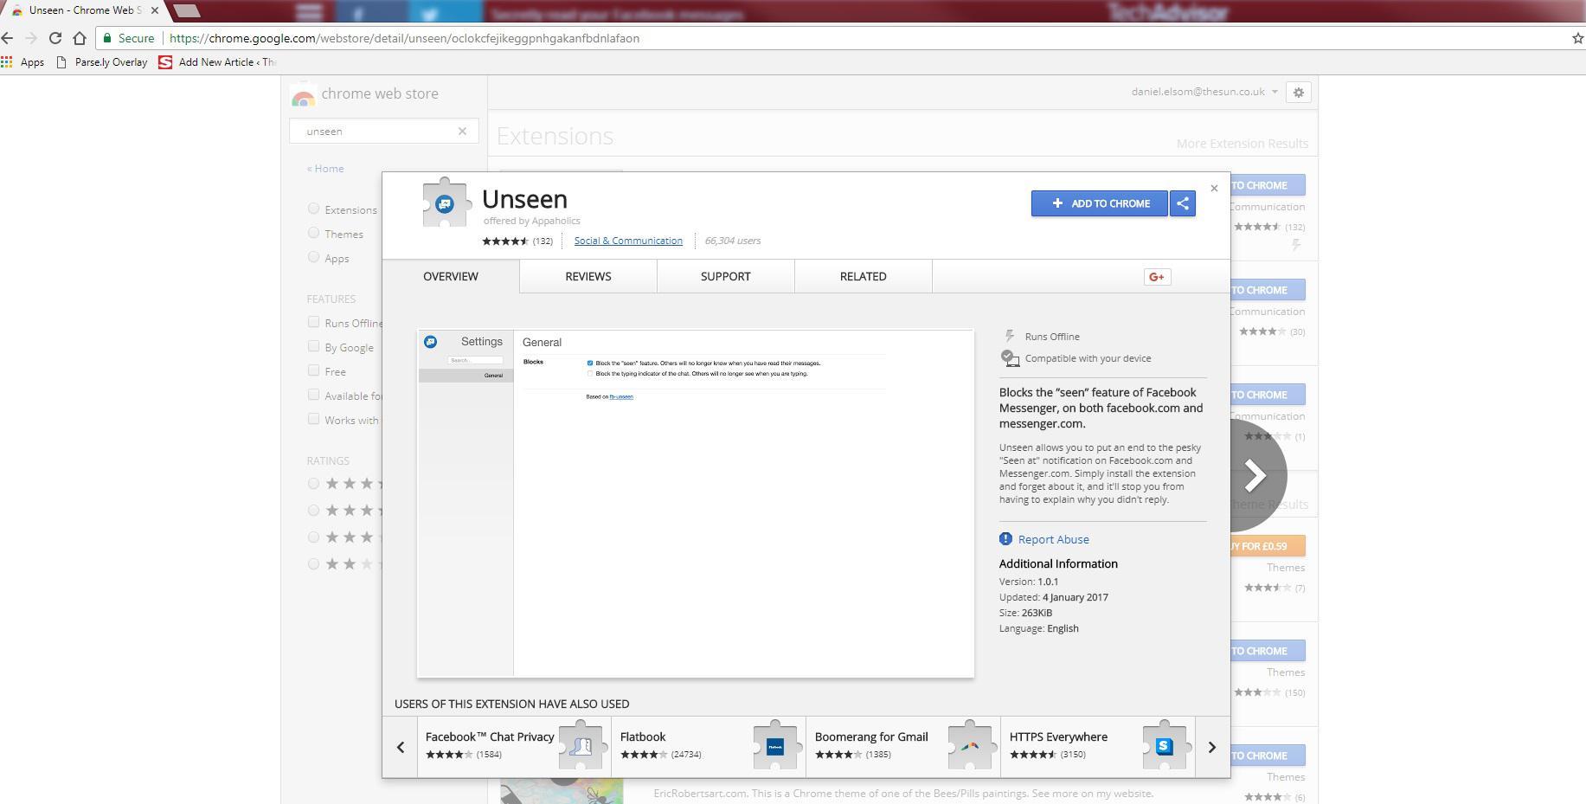
Task: Open the settings gear icon
Action: click(1298, 93)
